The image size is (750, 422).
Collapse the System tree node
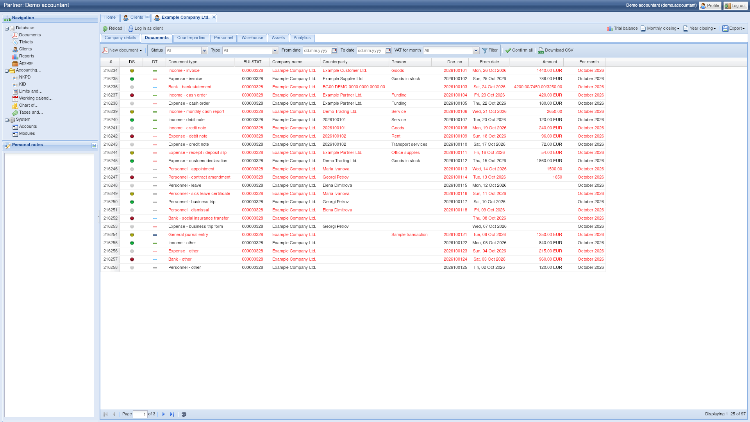7,120
